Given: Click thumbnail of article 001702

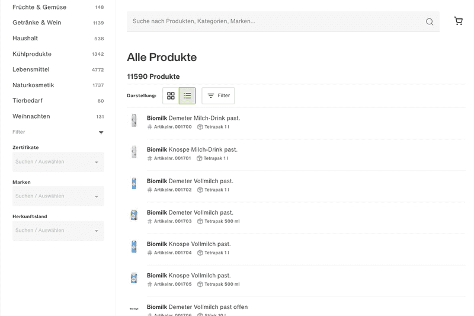Looking at the screenshot, I should click(134, 183).
